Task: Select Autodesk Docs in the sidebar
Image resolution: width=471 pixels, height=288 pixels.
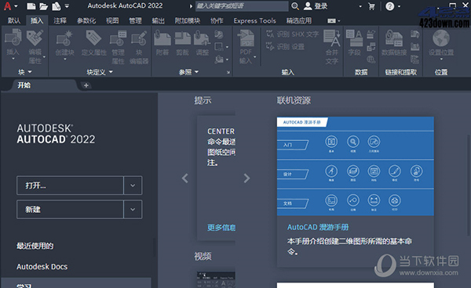Action: pyautogui.click(x=42, y=267)
